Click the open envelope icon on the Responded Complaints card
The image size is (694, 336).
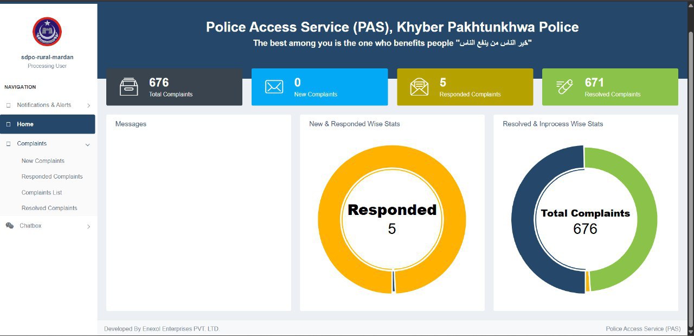click(x=419, y=87)
